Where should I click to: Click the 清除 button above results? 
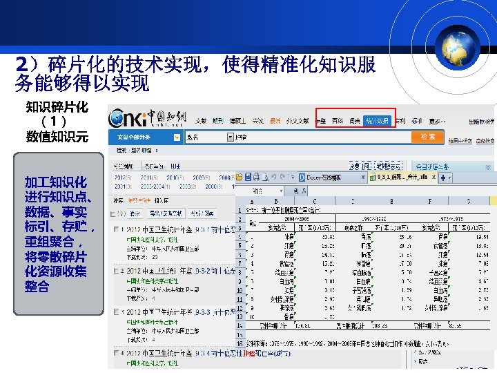pyautogui.click(x=135, y=213)
